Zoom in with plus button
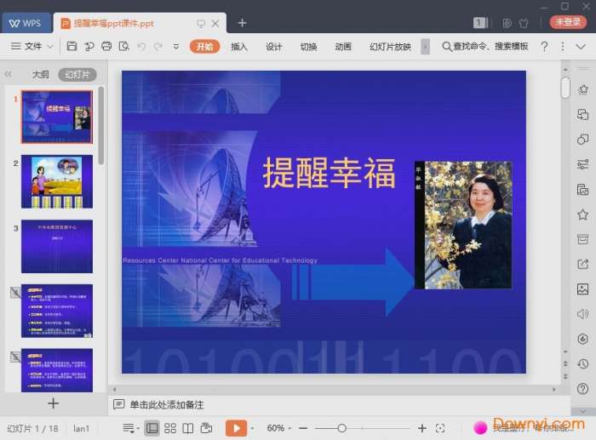Image resolution: width=596 pixels, height=440 pixels. coord(422,429)
